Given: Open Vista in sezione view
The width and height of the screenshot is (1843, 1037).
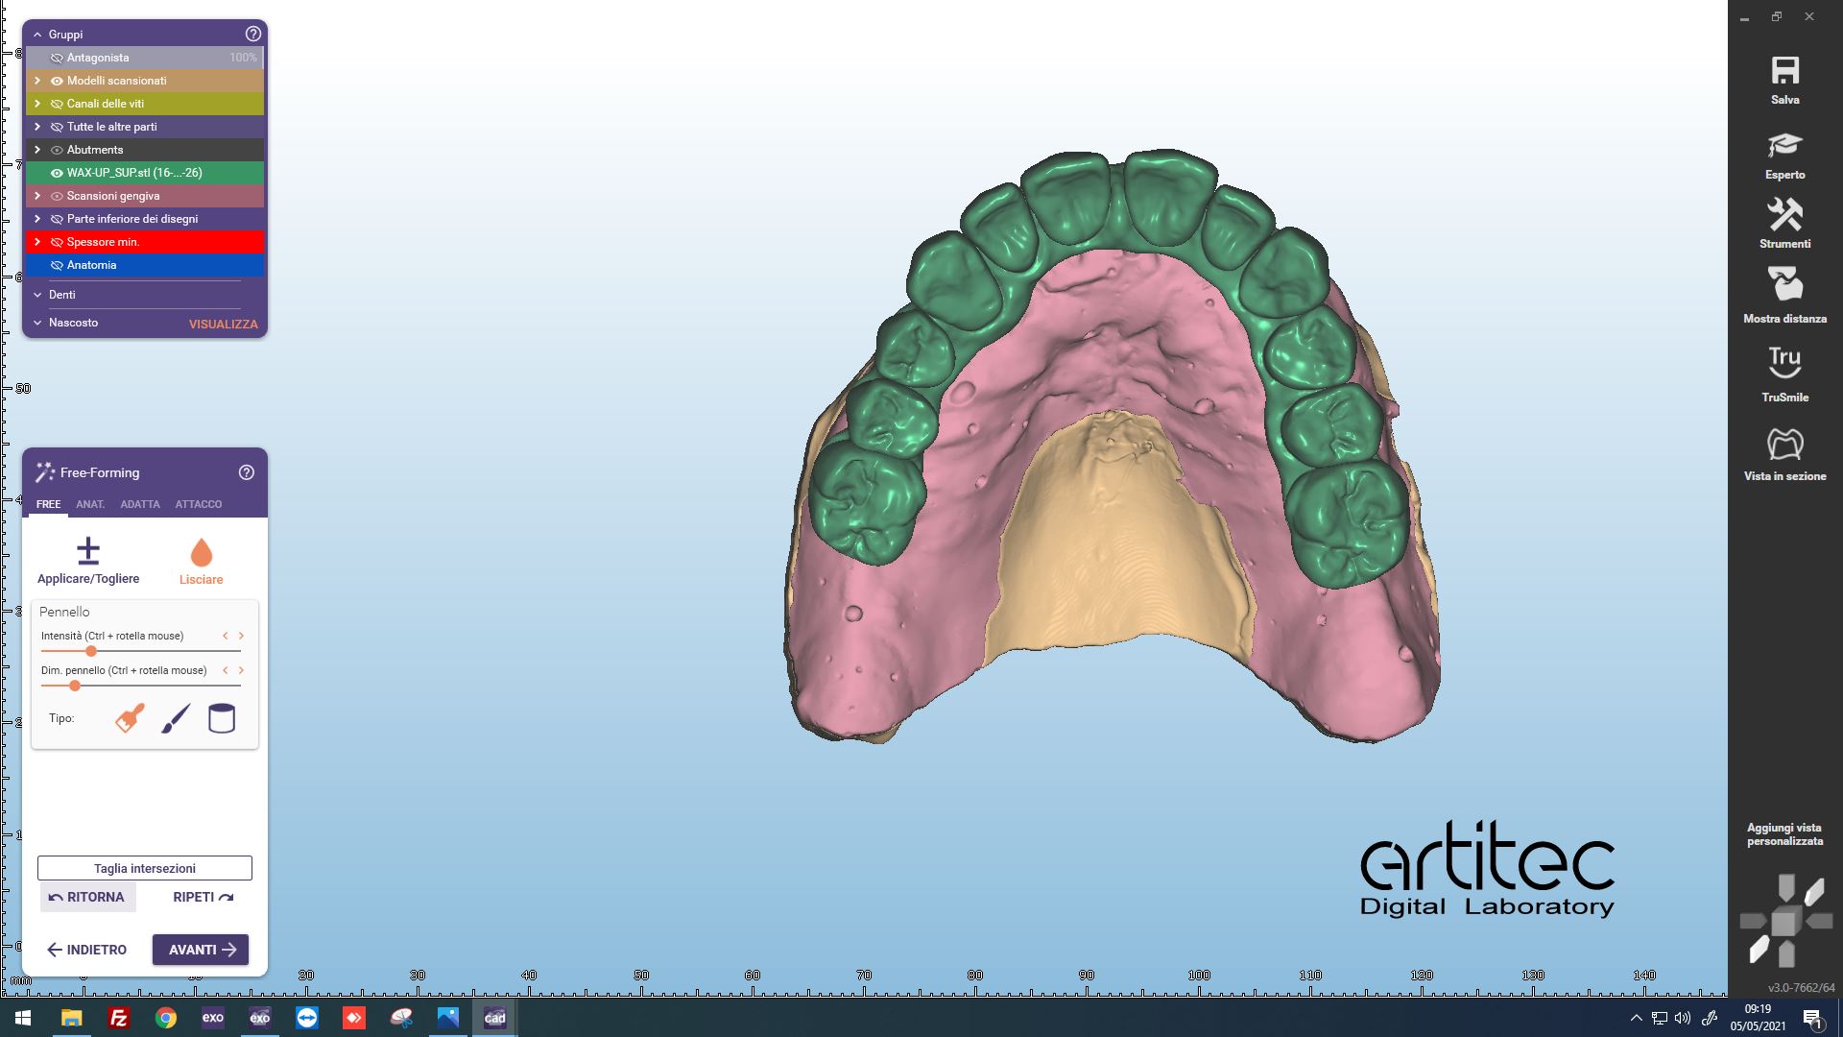Looking at the screenshot, I should [1784, 445].
